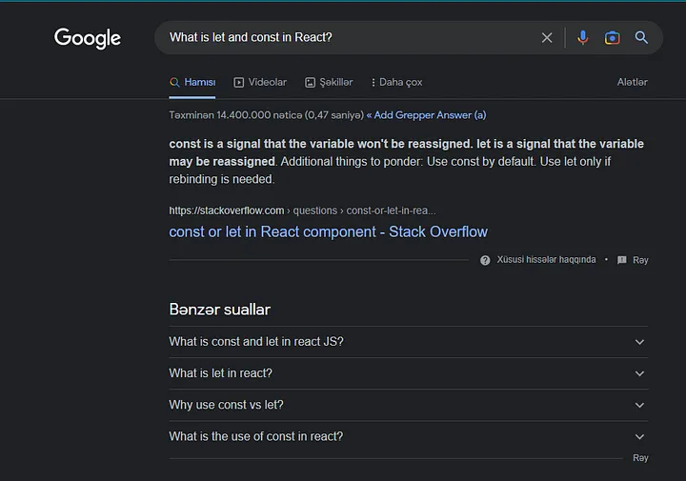The width and height of the screenshot is (686, 481).
Task: Open "const or let in React component" result
Action: (x=328, y=231)
